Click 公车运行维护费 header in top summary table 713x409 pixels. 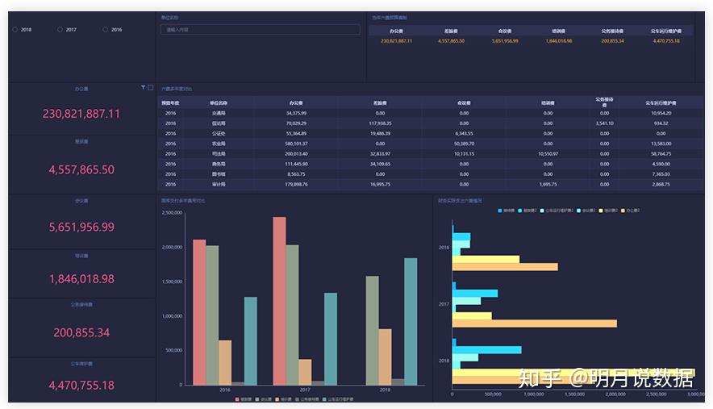tap(666, 31)
